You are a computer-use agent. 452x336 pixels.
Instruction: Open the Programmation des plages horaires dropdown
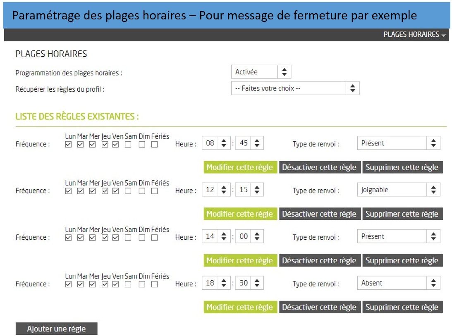click(x=261, y=72)
